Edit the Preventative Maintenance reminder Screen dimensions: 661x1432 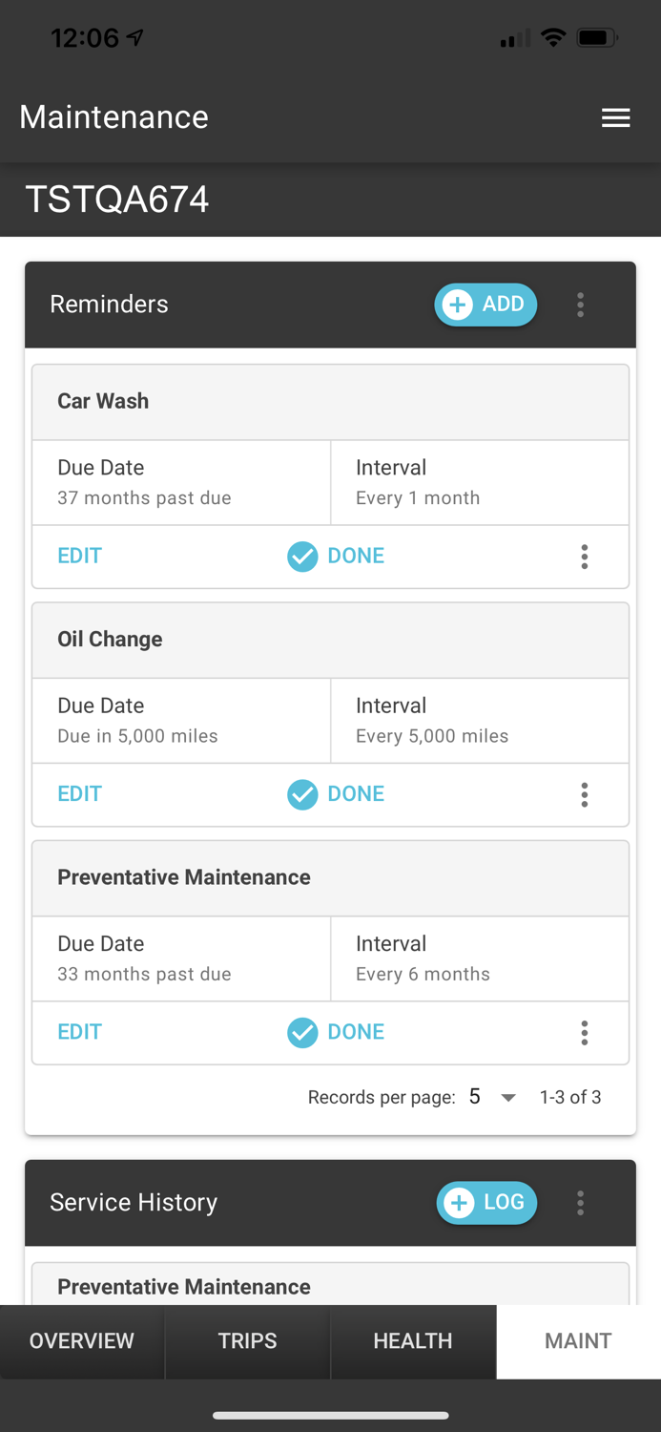[79, 1032]
